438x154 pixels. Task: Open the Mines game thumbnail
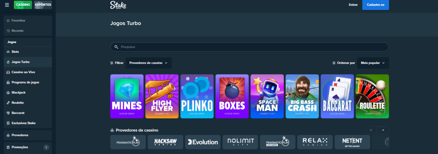pos(127,96)
